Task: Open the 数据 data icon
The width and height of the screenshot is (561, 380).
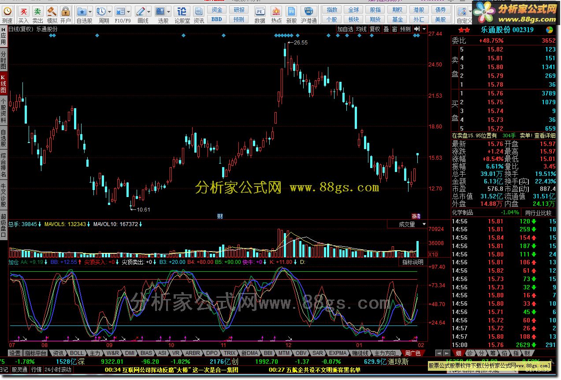Action: click(x=260, y=12)
